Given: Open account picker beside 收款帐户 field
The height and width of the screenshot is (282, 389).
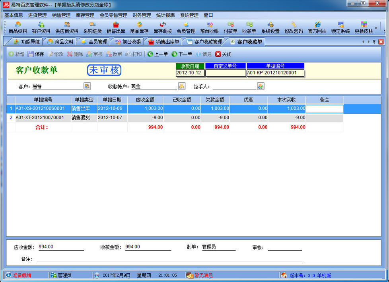Looking at the screenshot, I should [181, 86].
